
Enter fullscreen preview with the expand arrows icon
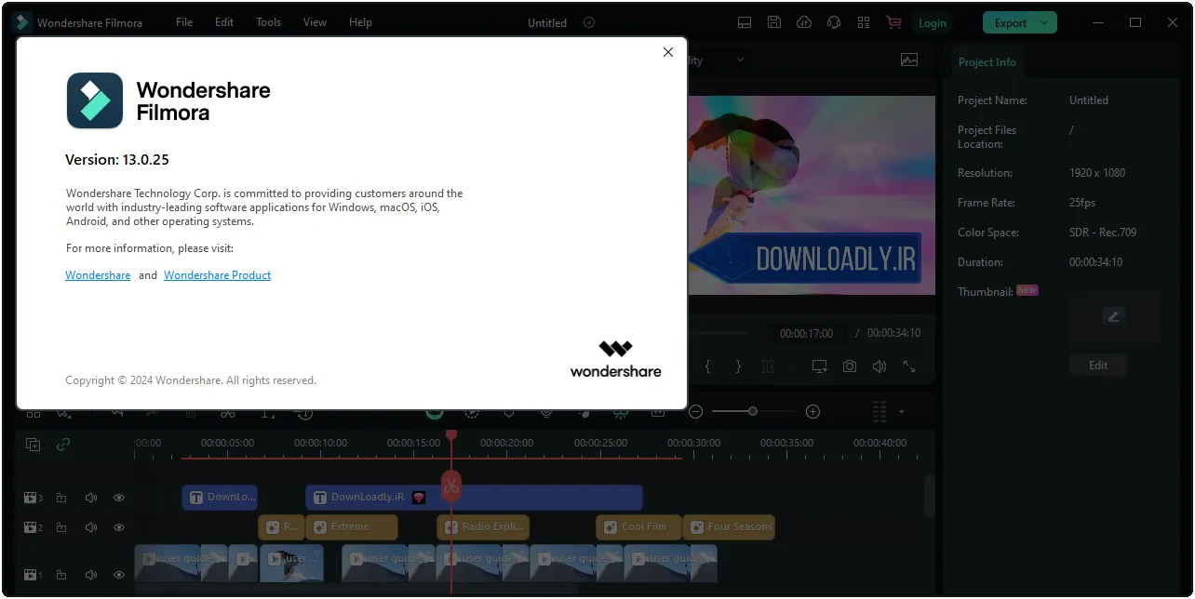[x=909, y=366]
